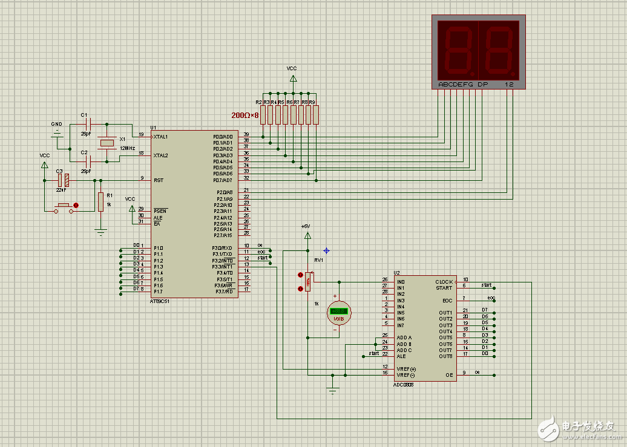Click the reset push button switch
The width and height of the screenshot is (627, 447).
[x=64, y=207]
